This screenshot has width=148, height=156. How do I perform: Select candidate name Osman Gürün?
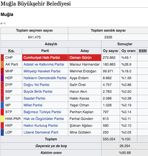point(81,57)
